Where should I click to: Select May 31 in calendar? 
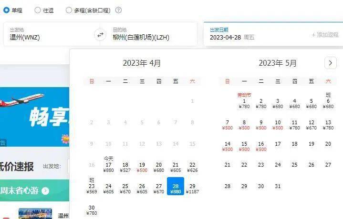(x=278, y=186)
